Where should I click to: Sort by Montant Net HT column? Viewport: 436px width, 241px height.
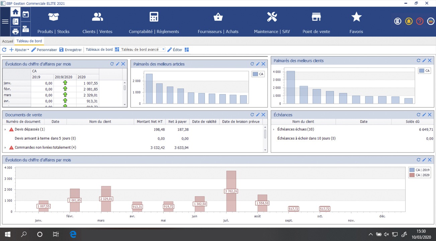pos(150,122)
